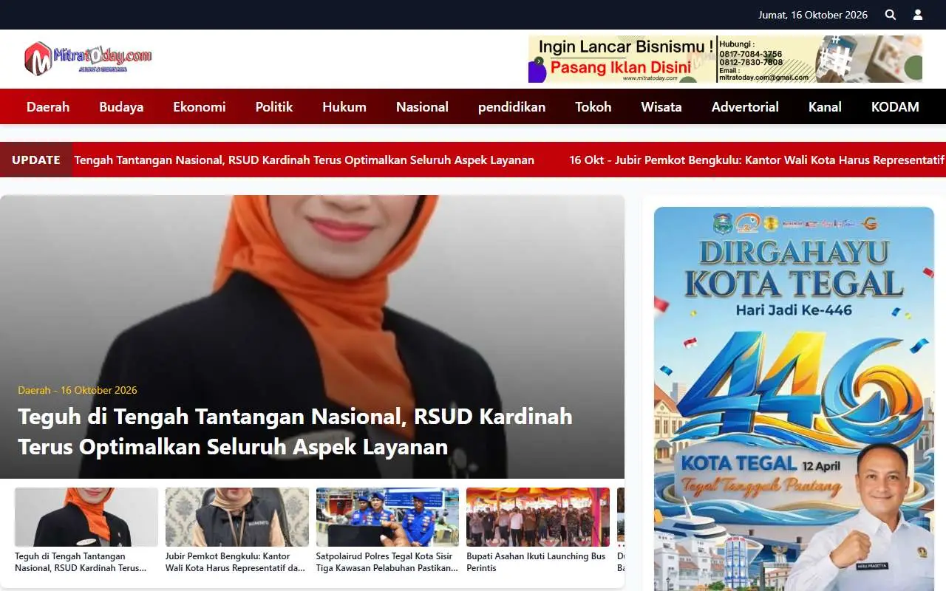Image resolution: width=946 pixels, height=591 pixels.
Task: Go to Mitratoday.com logo home
Action: click(x=88, y=58)
